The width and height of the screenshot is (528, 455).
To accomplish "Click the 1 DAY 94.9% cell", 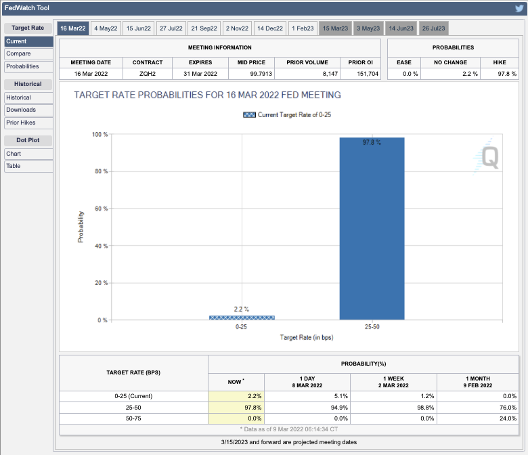I will coord(307,408).
